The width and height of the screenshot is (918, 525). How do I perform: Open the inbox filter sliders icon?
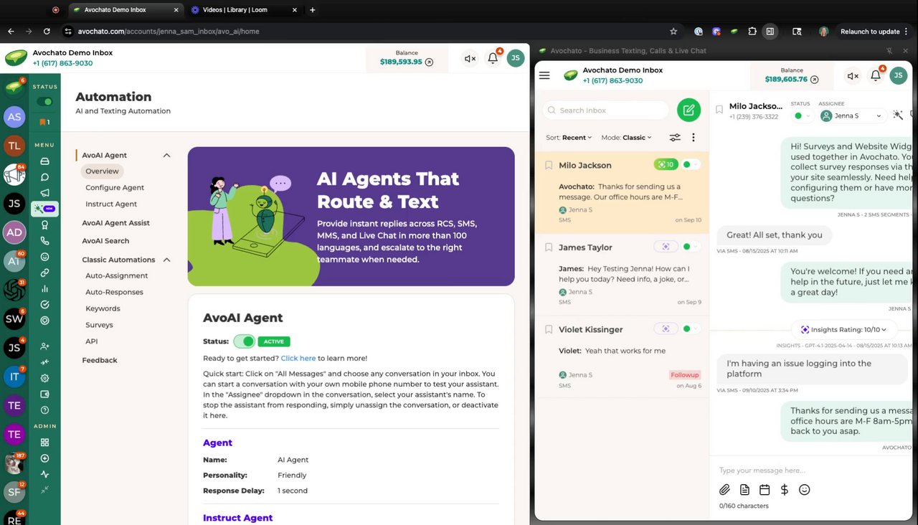(675, 138)
